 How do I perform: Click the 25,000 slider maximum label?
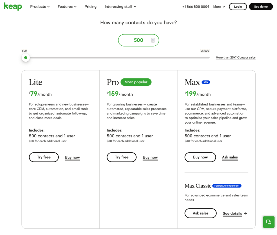(205, 51)
